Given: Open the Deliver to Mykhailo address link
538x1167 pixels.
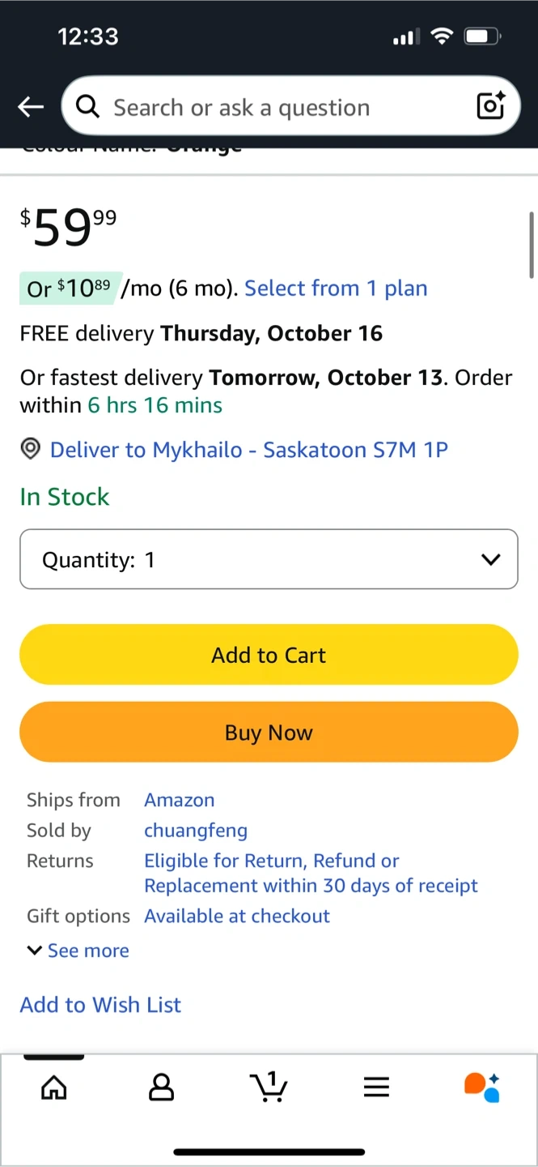Looking at the screenshot, I should [249, 450].
